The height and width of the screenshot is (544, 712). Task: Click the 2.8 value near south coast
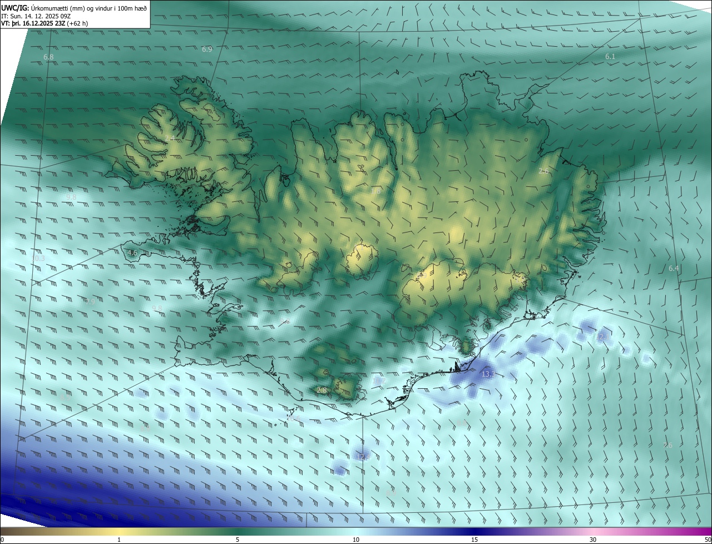coord(322,390)
